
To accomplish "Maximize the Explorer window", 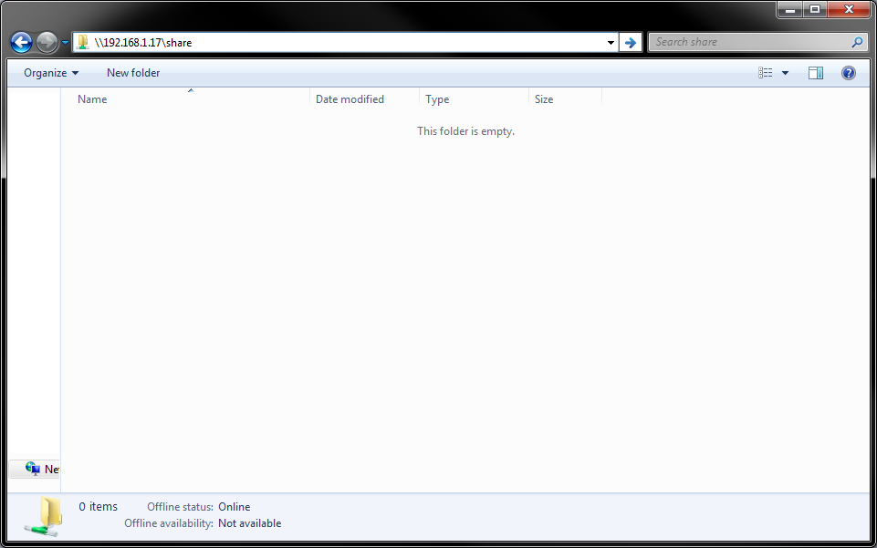I will tap(815, 9).
